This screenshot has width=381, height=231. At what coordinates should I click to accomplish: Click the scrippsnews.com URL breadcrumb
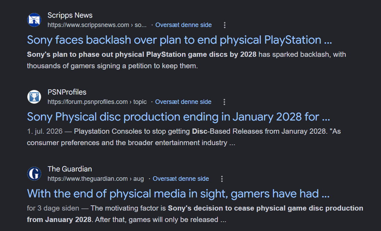97,25
